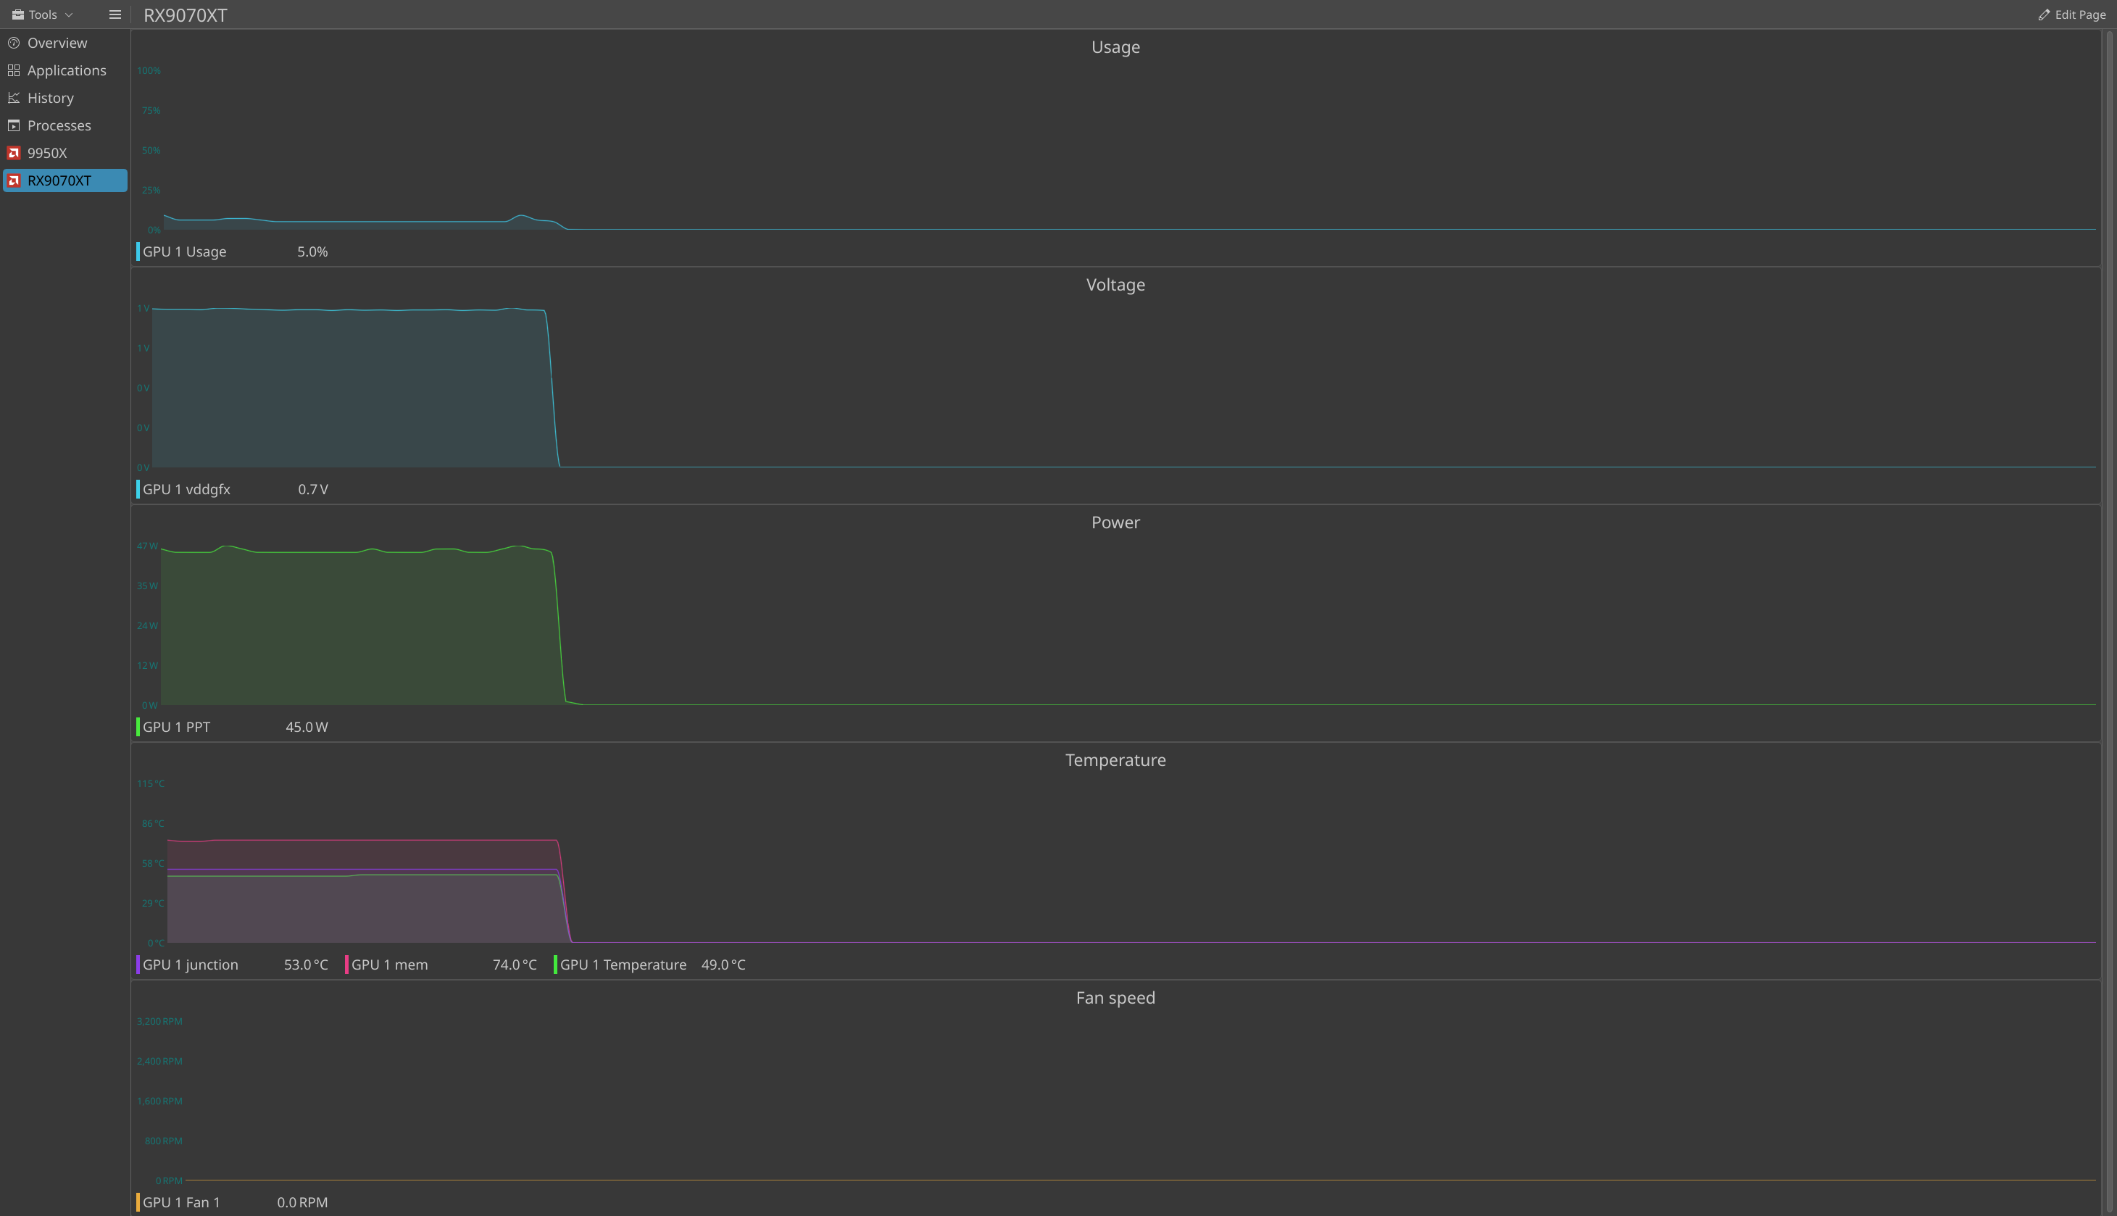This screenshot has width=2117, height=1216.
Task: Click the Fan speed chart title
Action: click(1115, 997)
